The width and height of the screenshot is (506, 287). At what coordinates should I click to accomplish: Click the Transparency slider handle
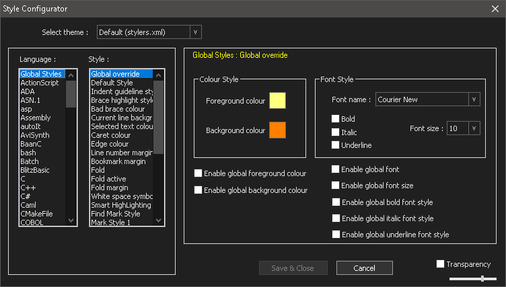tap(482, 278)
